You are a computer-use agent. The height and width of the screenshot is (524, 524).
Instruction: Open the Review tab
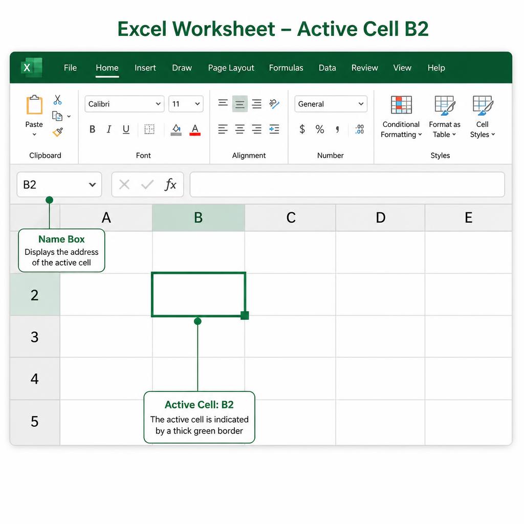point(364,68)
